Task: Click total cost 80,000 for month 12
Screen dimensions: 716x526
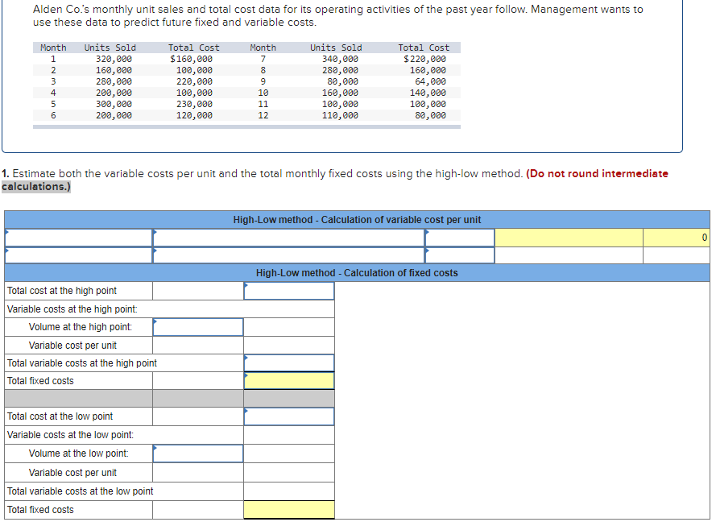Action: coord(430,115)
